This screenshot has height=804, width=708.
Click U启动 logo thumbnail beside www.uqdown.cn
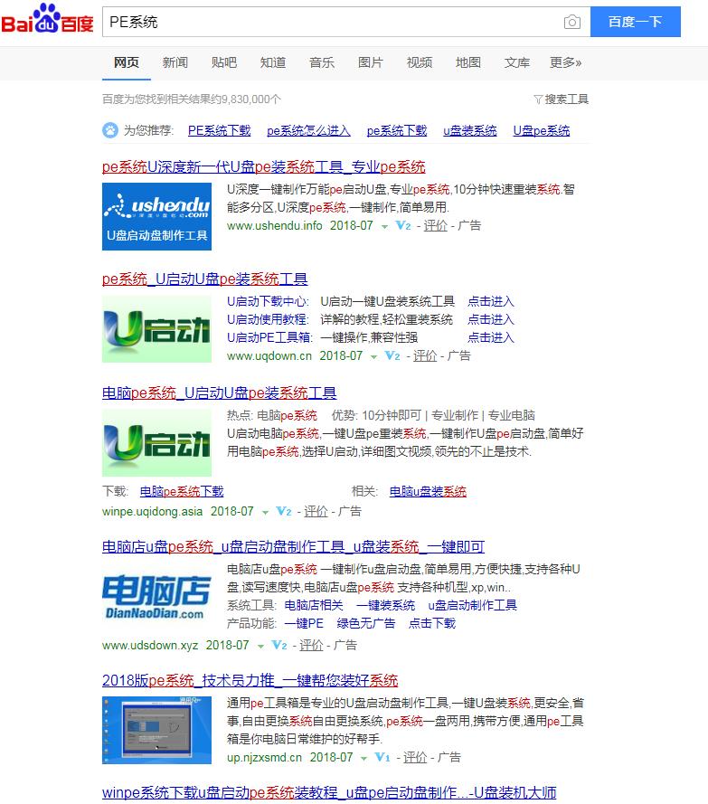tap(156, 329)
